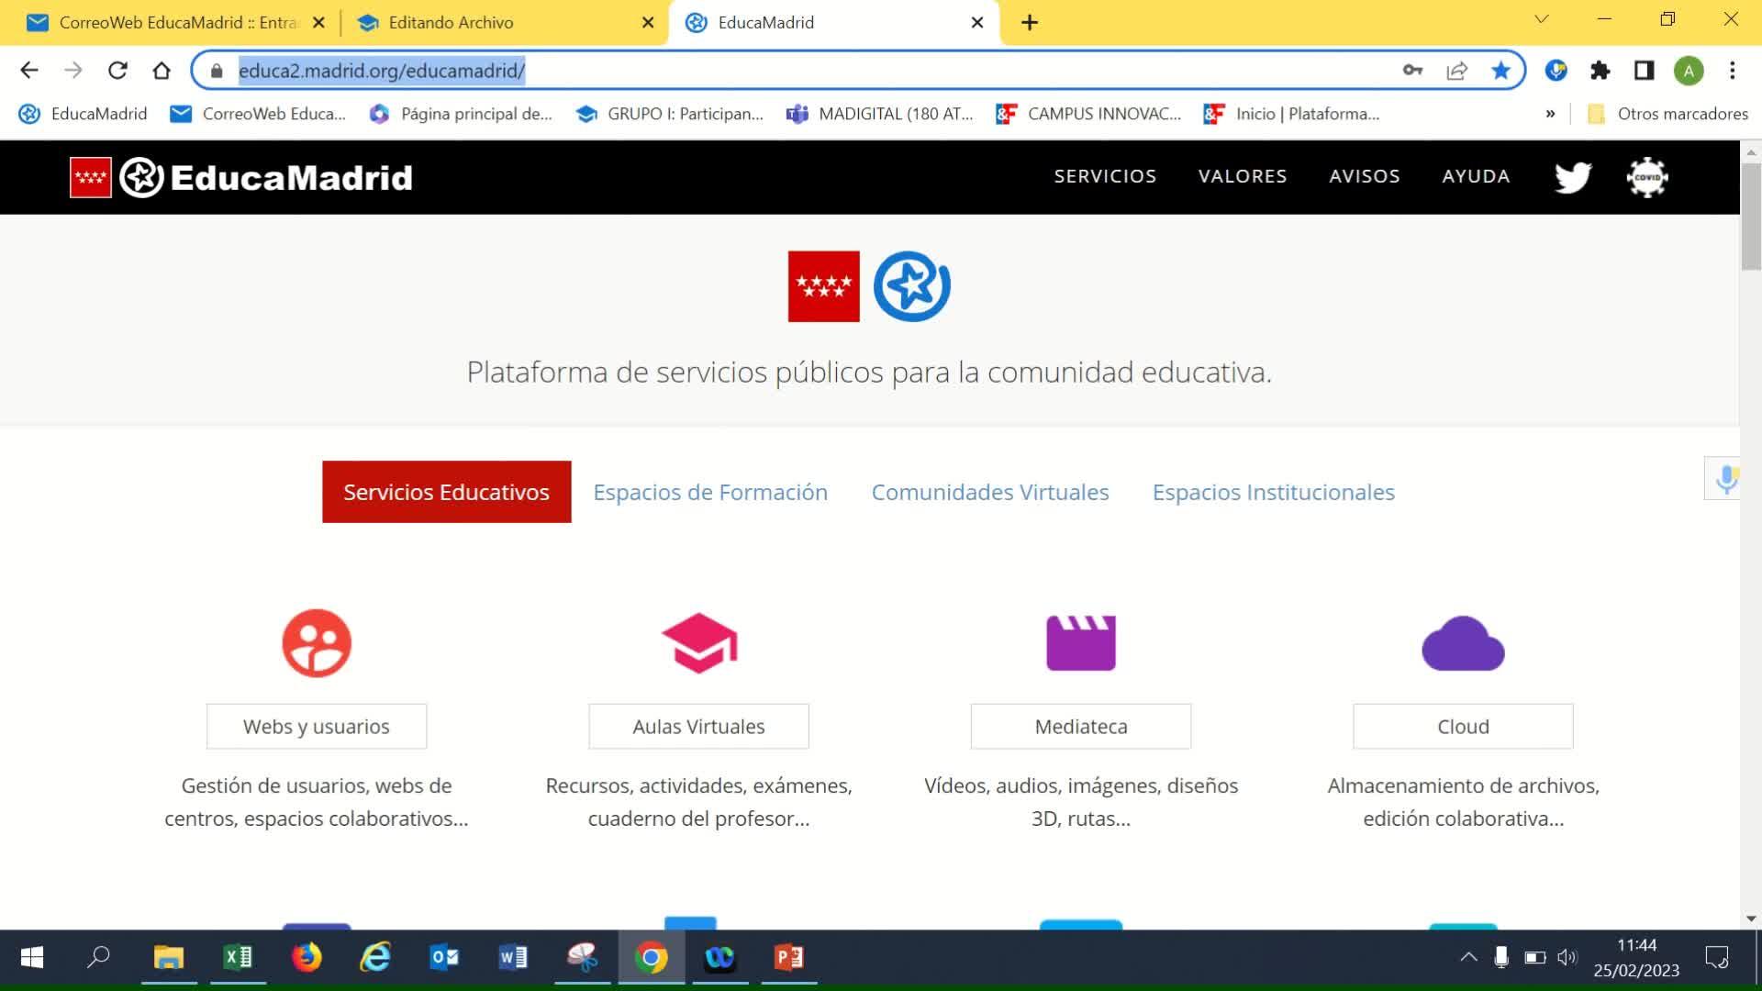1762x991 pixels.
Task: Click the red Webs y usuarios icon
Action: 317,643
